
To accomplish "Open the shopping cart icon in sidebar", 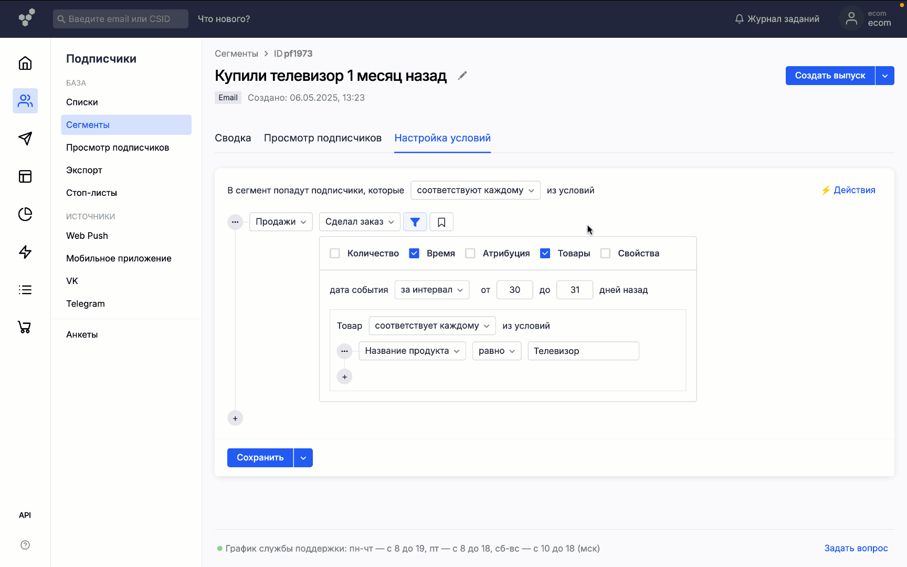I will (25, 328).
